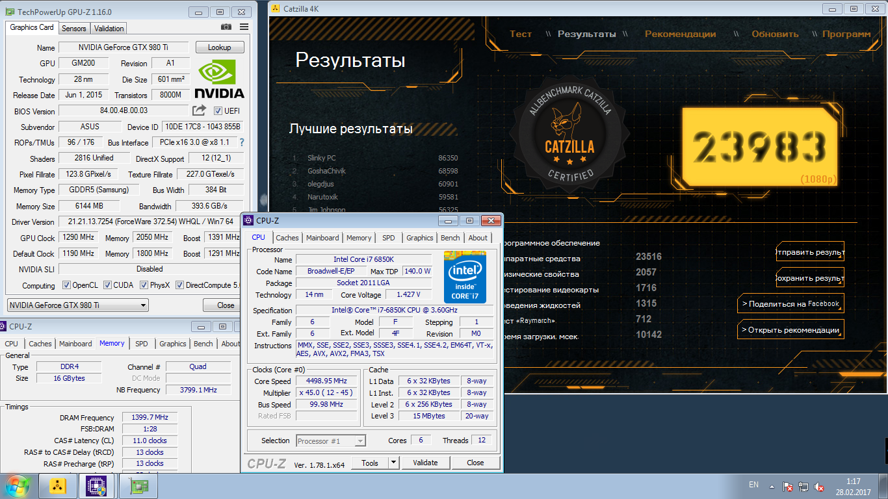Image resolution: width=888 pixels, height=499 pixels.
Task: Go to the Рекомендации tab in Catzilla
Action: (x=681, y=34)
